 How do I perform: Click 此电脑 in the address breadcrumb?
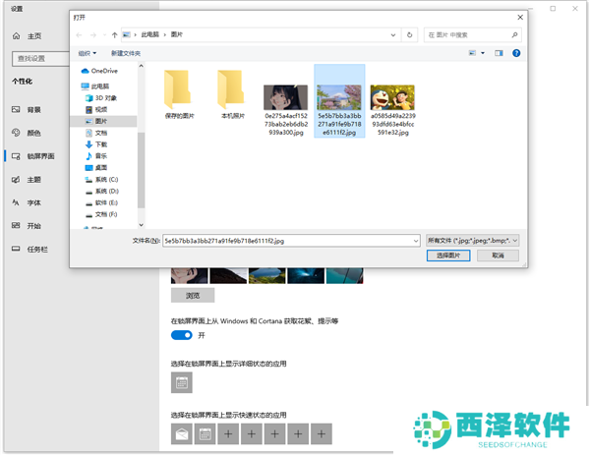(x=149, y=34)
